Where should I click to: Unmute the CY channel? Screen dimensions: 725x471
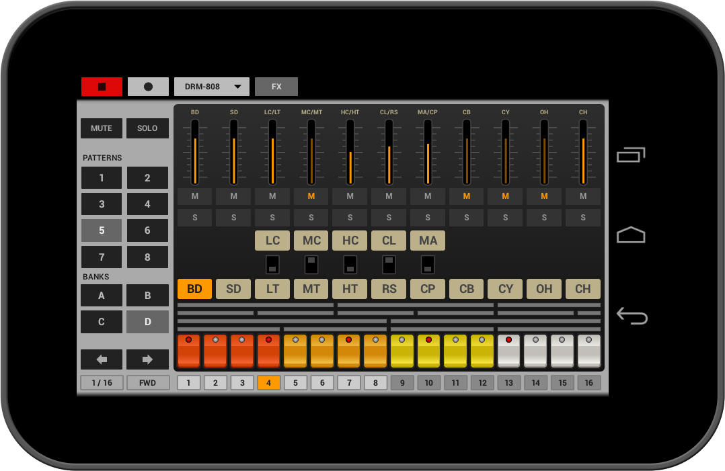point(505,196)
